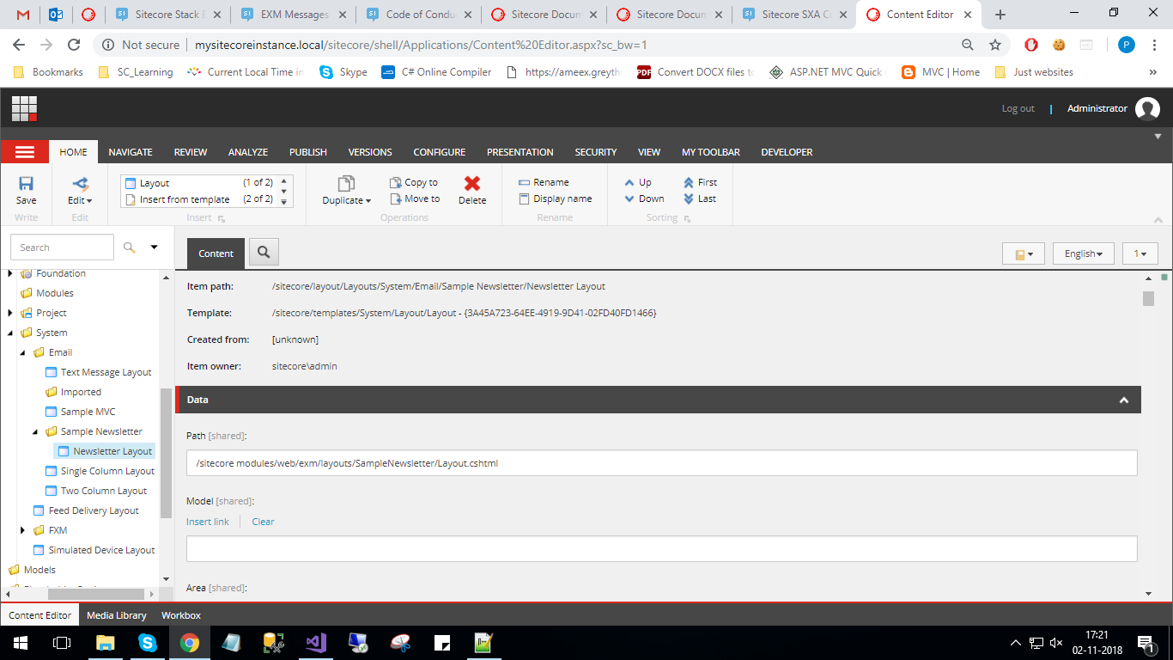
Task: Collapse the Sample Newsletter tree node
Action: tap(35, 431)
